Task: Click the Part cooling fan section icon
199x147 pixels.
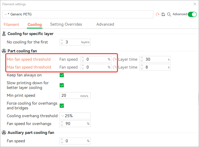Action: 4,51
